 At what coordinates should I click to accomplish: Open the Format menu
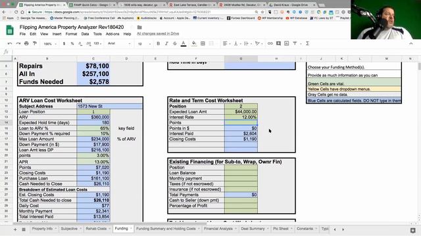click(x=71, y=34)
